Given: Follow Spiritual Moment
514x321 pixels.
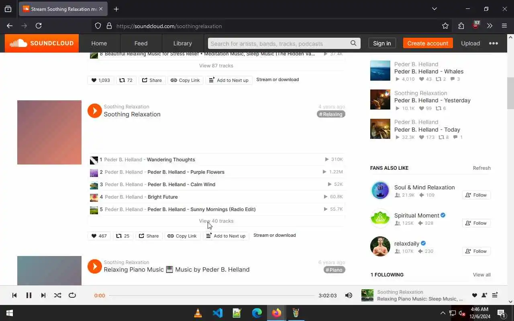Looking at the screenshot, I should coord(476,223).
